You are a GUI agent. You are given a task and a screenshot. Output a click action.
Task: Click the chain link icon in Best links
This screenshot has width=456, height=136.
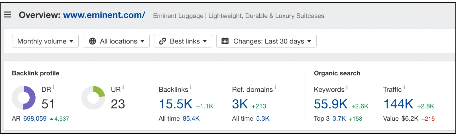[162, 41]
